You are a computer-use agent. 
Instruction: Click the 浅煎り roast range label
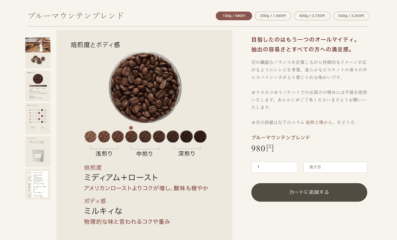click(x=104, y=154)
